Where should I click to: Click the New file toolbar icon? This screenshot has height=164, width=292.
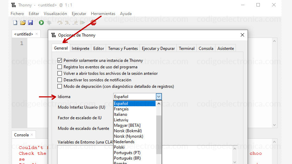[x=15, y=23]
